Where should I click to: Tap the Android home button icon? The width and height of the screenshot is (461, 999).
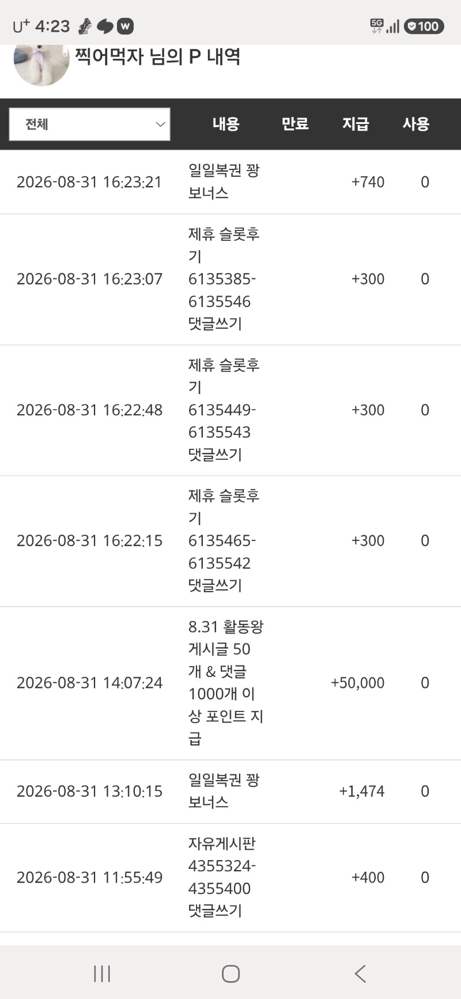[x=231, y=974]
